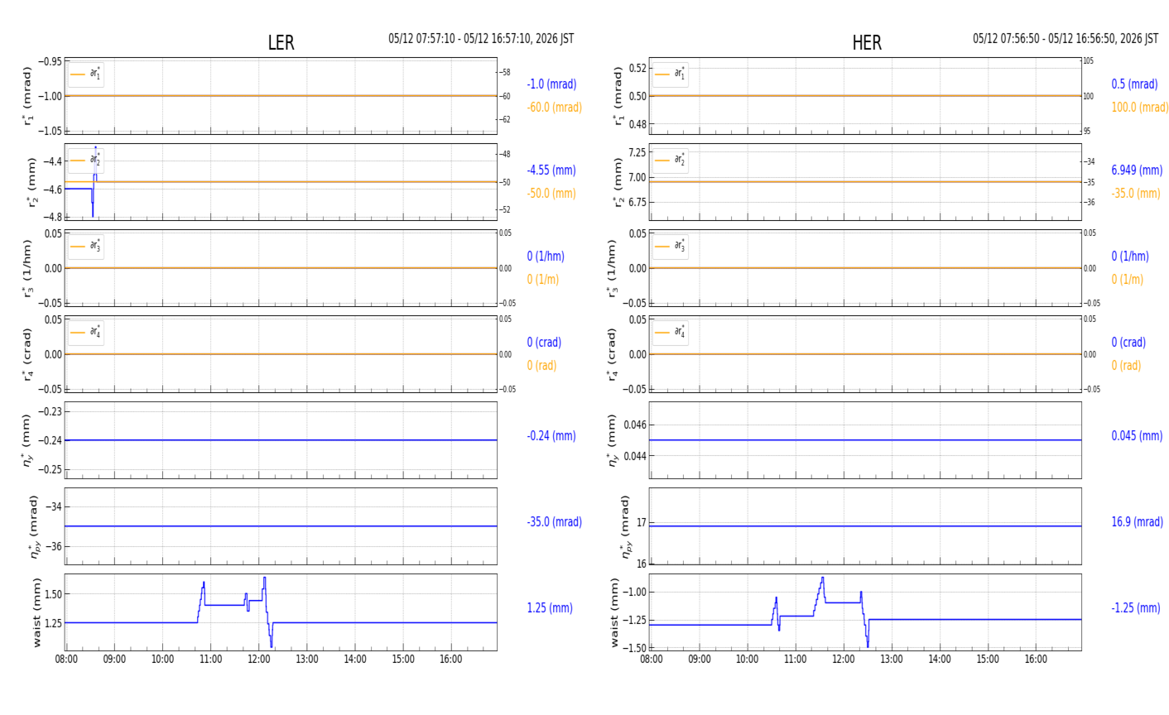Click the HER waist (mm) axis label

[615, 612]
